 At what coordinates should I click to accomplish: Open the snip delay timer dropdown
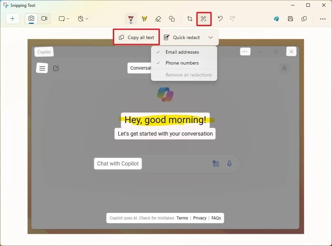(83, 19)
